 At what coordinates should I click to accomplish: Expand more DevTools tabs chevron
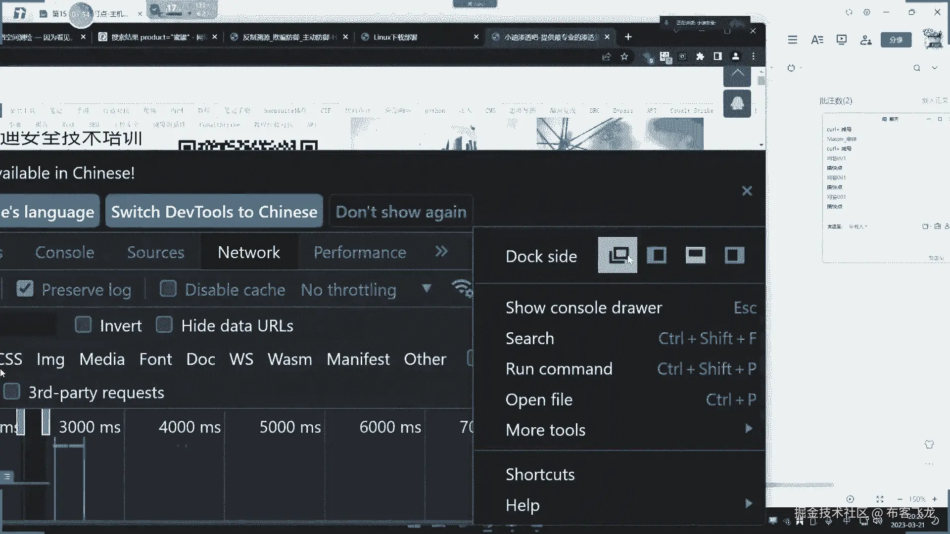(441, 252)
